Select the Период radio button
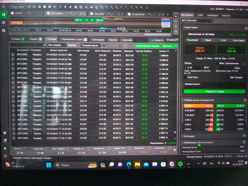Screen dimensions: 248x186 [x=78, y=45]
